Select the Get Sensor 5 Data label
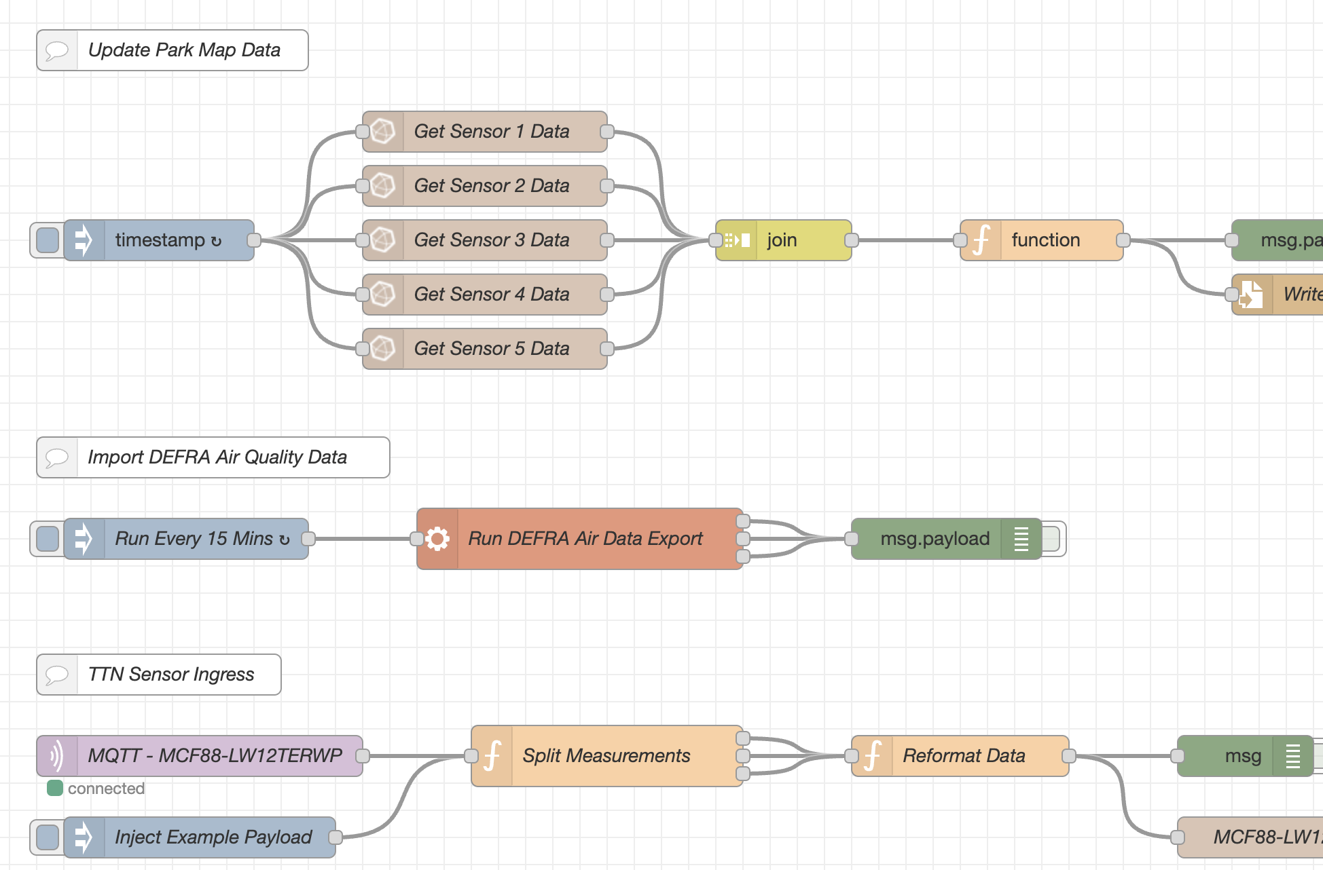This screenshot has height=870, width=1323. pyautogui.click(x=492, y=349)
